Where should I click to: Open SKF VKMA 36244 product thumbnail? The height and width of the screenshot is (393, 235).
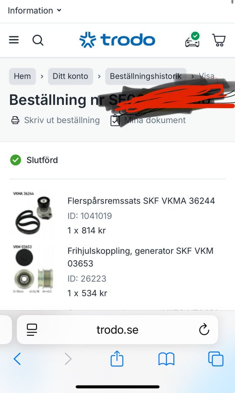33,214
